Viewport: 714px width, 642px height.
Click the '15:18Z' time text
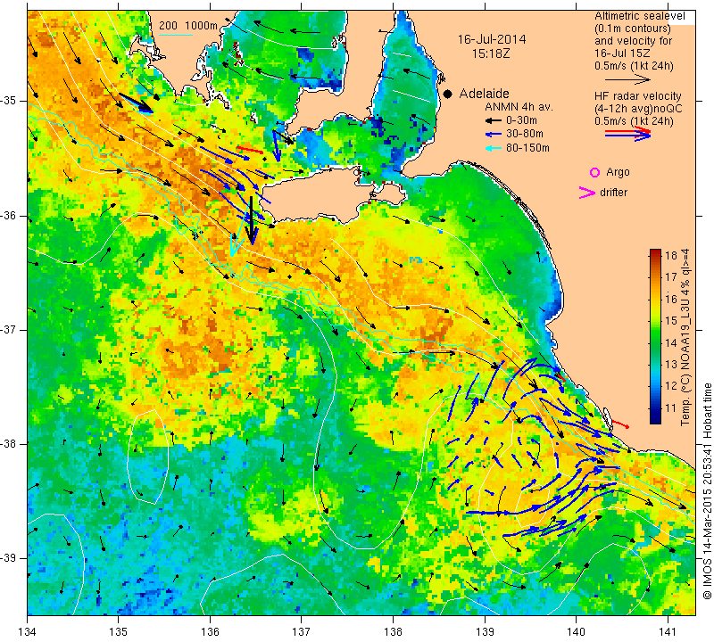click(x=490, y=53)
